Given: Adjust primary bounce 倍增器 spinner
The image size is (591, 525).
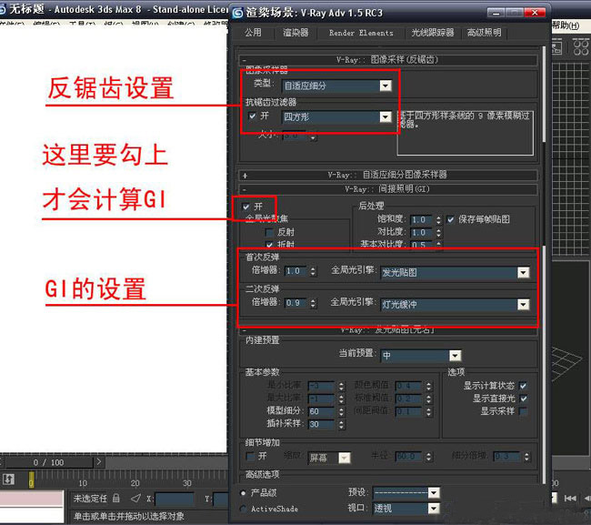Looking at the screenshot, I should (x=313, y=271).
